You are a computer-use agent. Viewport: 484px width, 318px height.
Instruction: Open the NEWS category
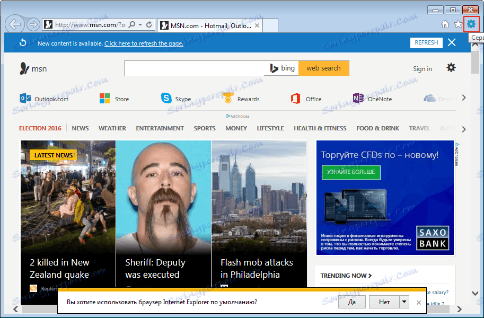80,128
